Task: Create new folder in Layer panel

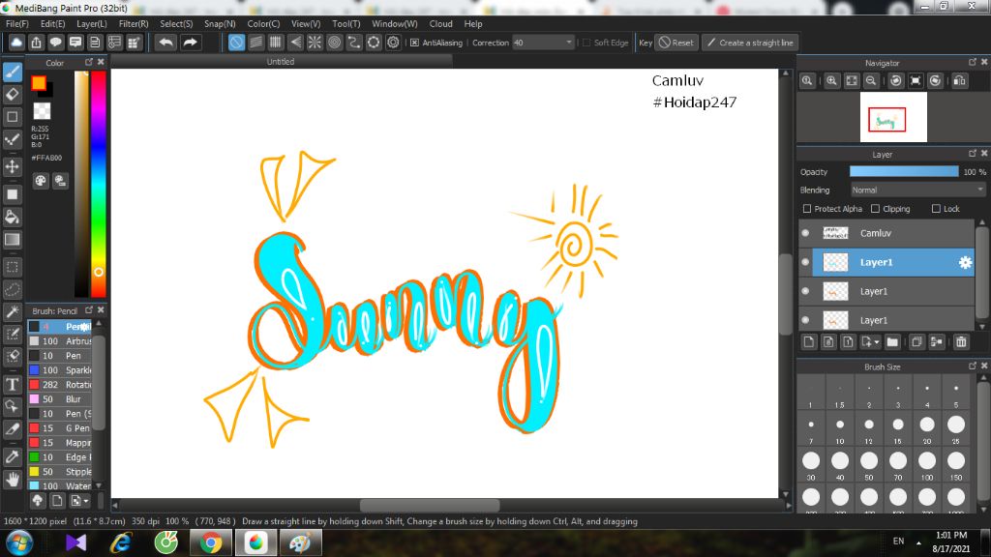Action: (x=892, y=341)
